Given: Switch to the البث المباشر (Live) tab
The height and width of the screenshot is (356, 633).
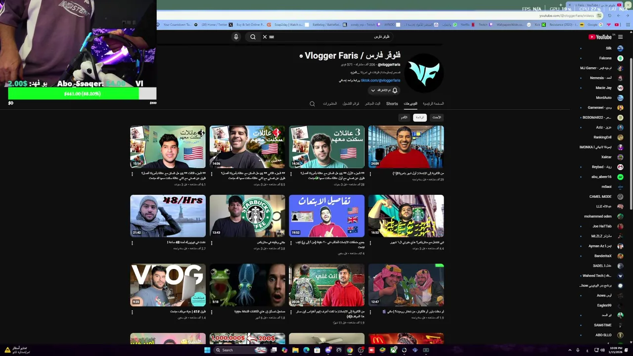Looking at the screenshot, I should [373, 104].
